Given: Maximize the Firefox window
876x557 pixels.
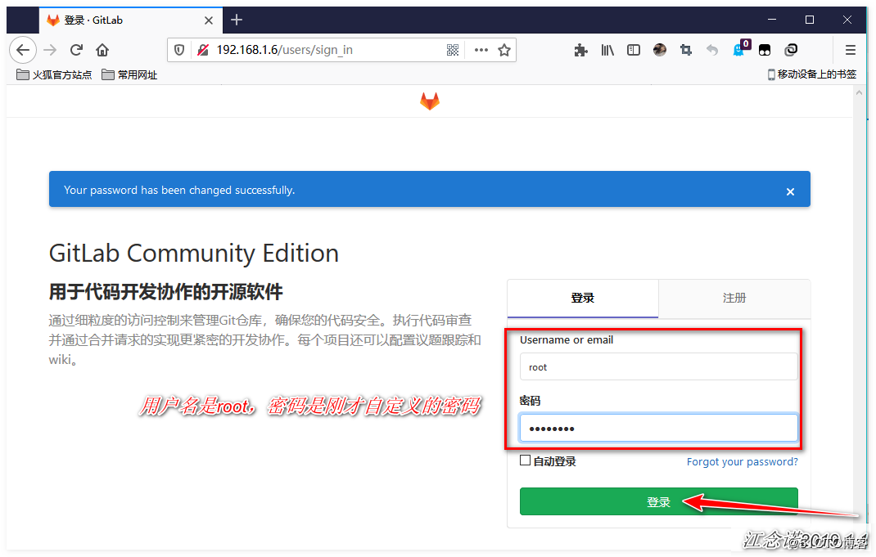Looking at the screenshot, I should tap(810, 20).
